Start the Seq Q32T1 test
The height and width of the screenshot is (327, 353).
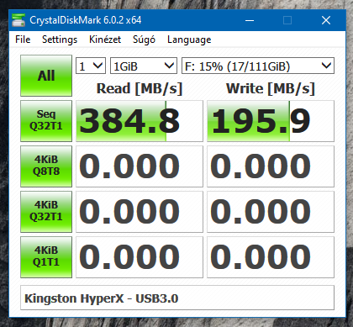coord(46,121)
